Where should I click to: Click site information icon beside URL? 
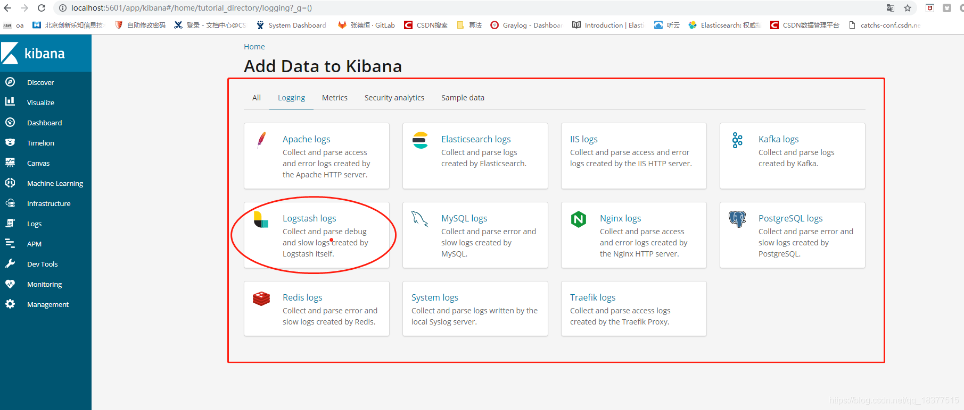(62, 8)
